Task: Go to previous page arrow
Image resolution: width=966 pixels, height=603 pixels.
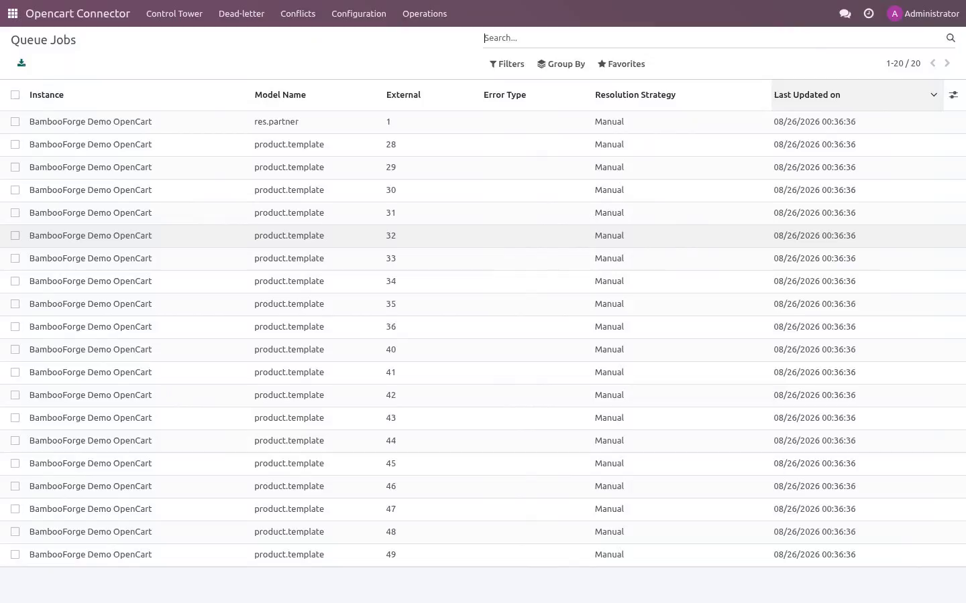Action: click(932, 64)
